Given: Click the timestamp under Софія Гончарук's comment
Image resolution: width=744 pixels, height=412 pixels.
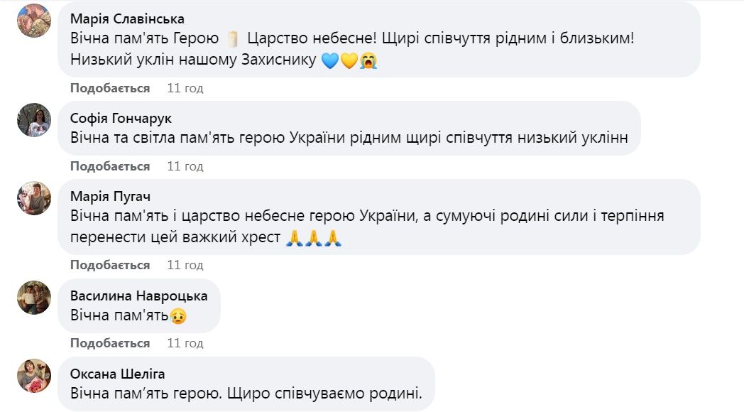Looking at the screenshot, I should click(185, 166).
